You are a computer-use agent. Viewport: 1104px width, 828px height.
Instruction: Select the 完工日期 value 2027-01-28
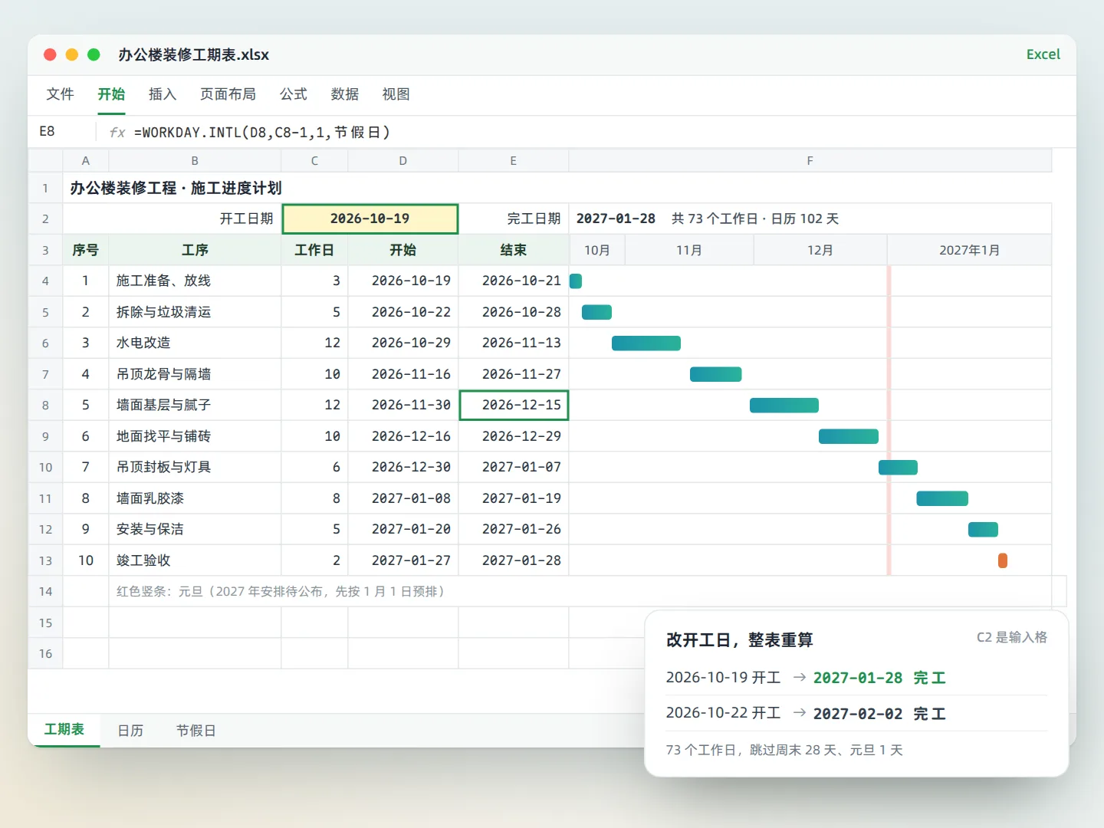(x=616, y=219)
